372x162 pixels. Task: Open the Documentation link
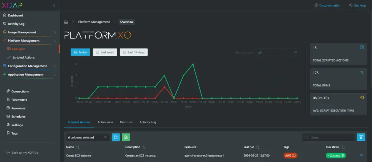pos(330,5)
